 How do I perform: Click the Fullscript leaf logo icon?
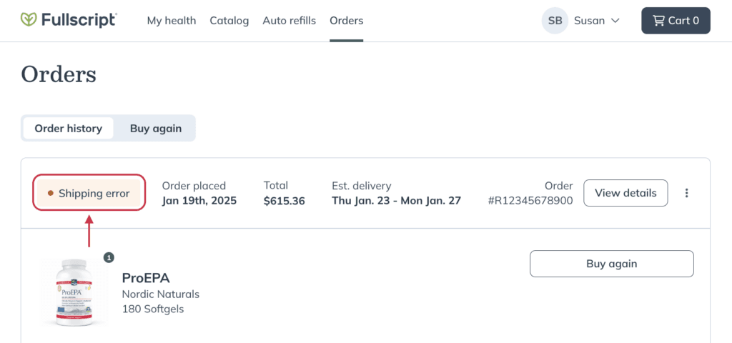[x=29, y=19]
